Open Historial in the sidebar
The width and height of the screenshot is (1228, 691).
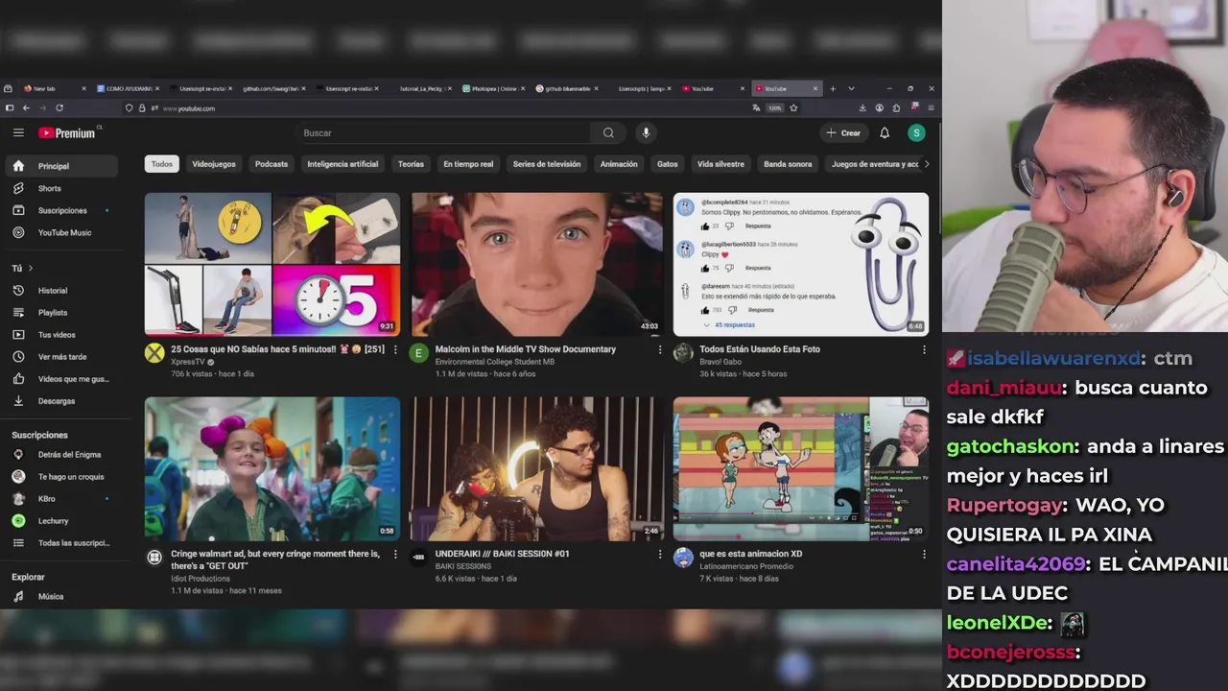[x=61, y=291]
